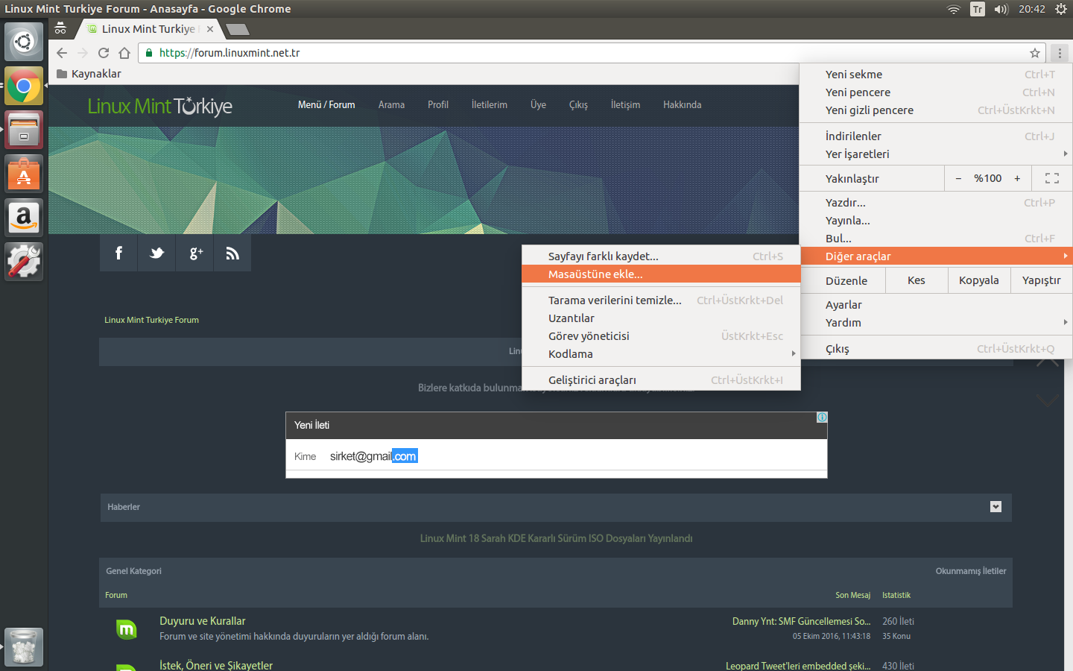Open the Hakkında navigation link

point(683,105)
